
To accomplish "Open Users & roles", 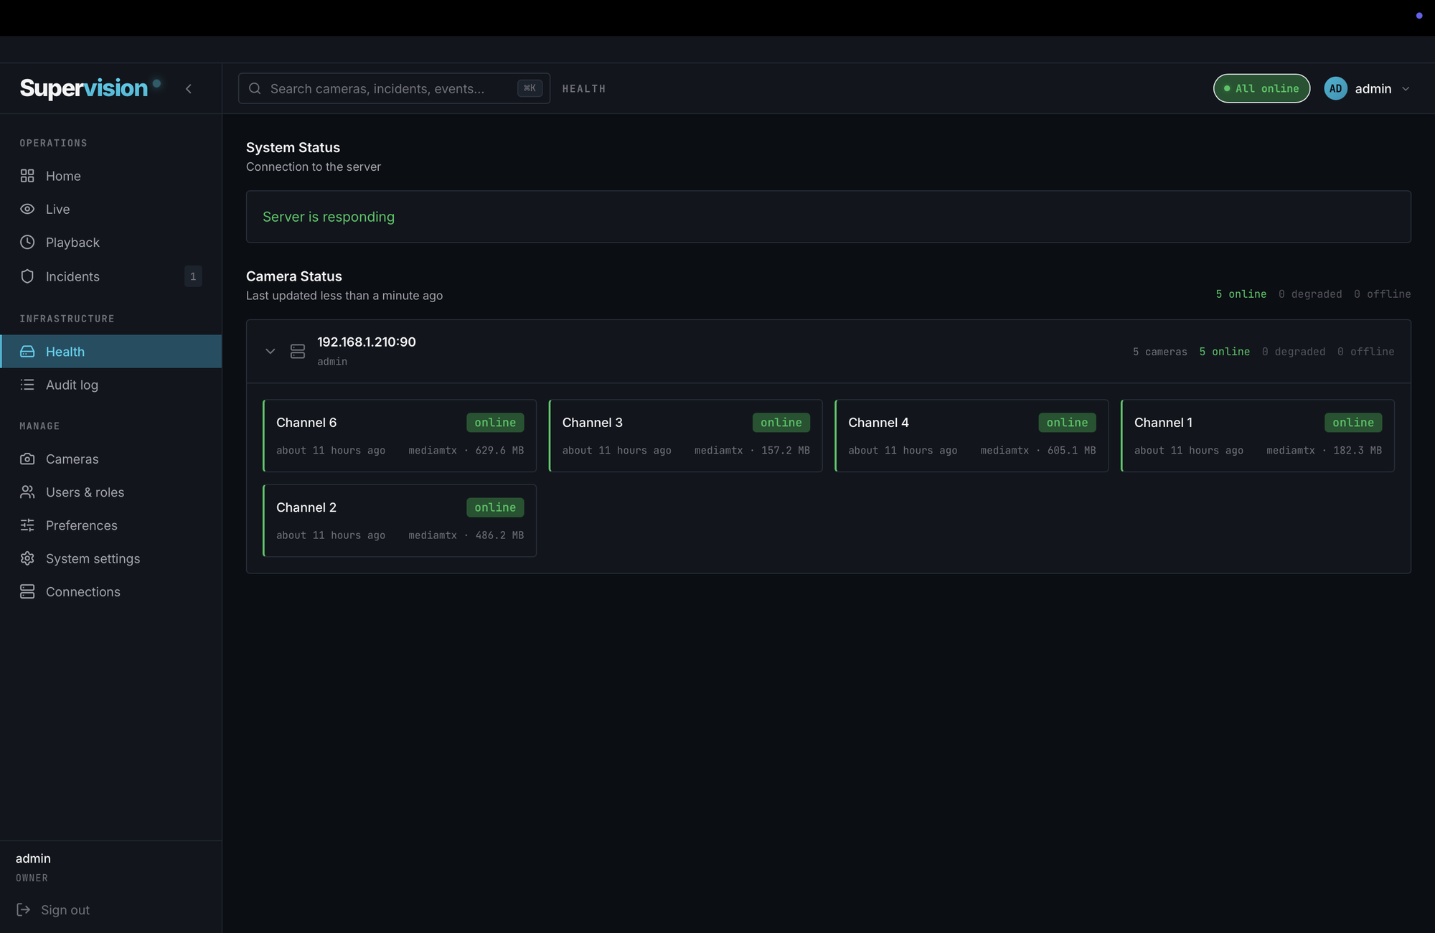I will pyautogui.click(x=111, y=492).
